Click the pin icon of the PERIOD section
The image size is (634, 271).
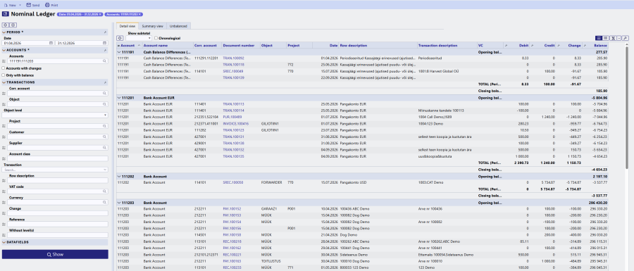[x=105, y=32]
